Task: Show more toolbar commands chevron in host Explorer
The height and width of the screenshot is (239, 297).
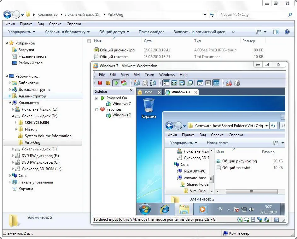Action: click(233, 32)
